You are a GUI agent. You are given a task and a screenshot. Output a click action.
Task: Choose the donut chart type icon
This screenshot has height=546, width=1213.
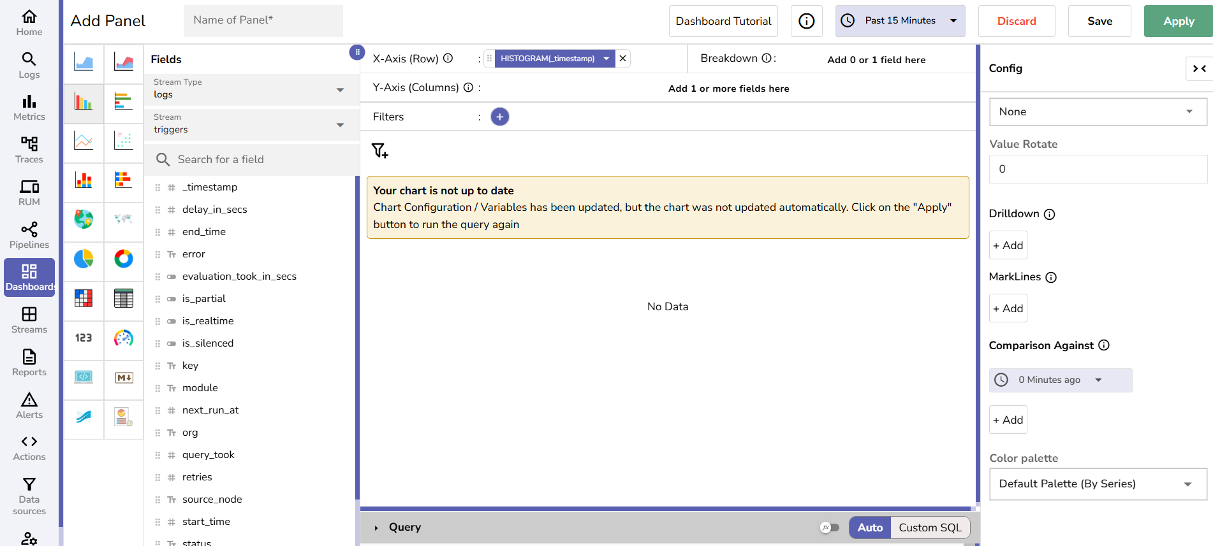tap(124, 259)
